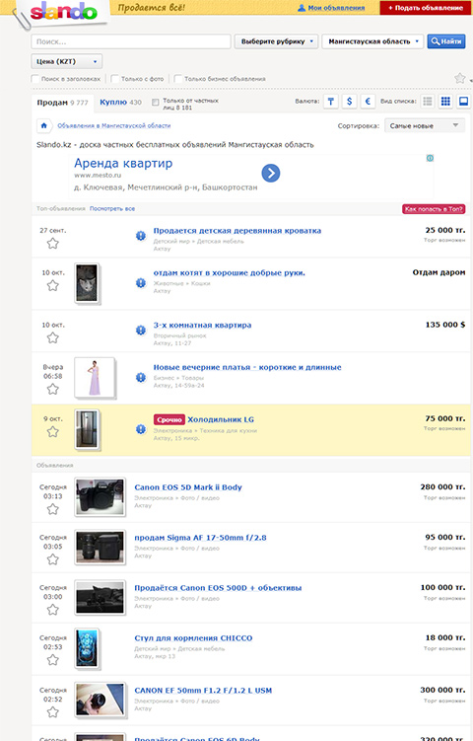Screen dimensions: 473x741
Task: Enable Поиск в заголовках checkbox
Action: point(34,79)
